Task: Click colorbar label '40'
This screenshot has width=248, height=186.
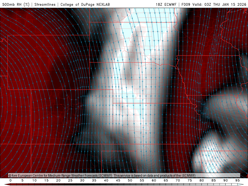Action: [x=106, y=180]
